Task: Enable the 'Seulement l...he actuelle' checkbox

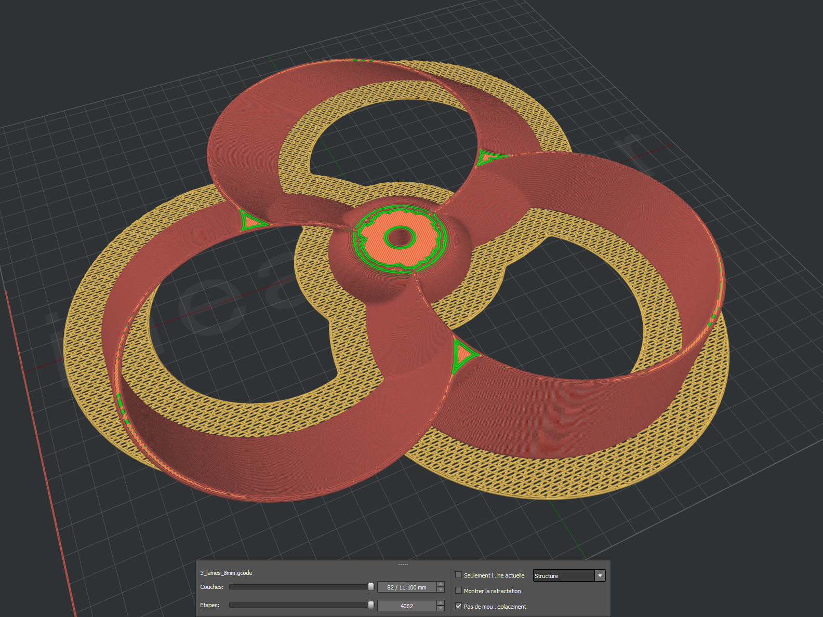Action: [x=458, y=575]
